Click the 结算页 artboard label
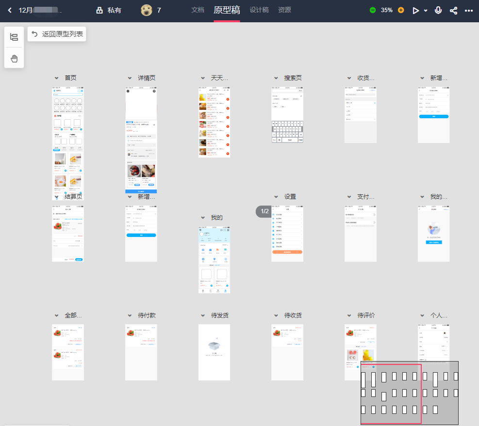The width and height of the screenshot is (479, 426). (73, 196)
